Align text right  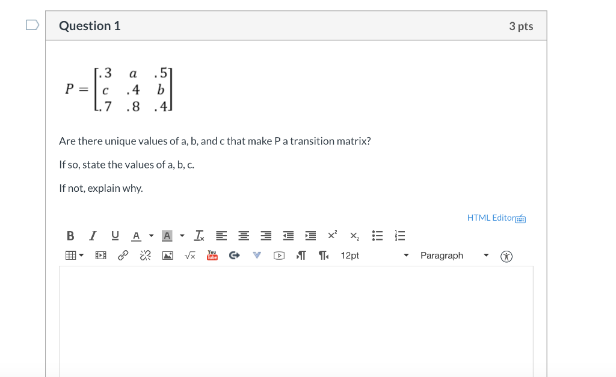click(x=266, y=236)
